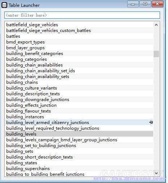
Task: Click the Table Launcher database icon
Action: click(x=4, y=5)
